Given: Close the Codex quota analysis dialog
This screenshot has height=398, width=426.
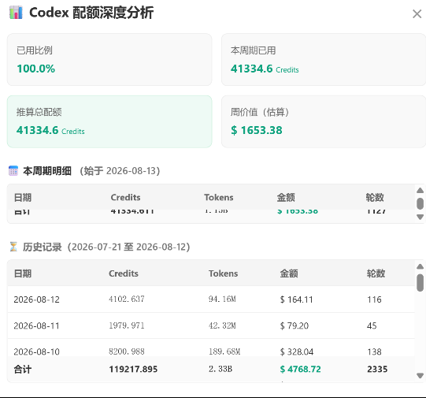Looking at the screenshot, I should coord(417,13).
